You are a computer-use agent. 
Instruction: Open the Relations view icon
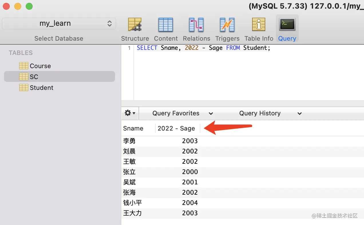196,25
